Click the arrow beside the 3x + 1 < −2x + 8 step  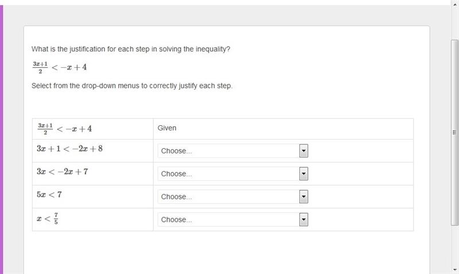[304, 151]
